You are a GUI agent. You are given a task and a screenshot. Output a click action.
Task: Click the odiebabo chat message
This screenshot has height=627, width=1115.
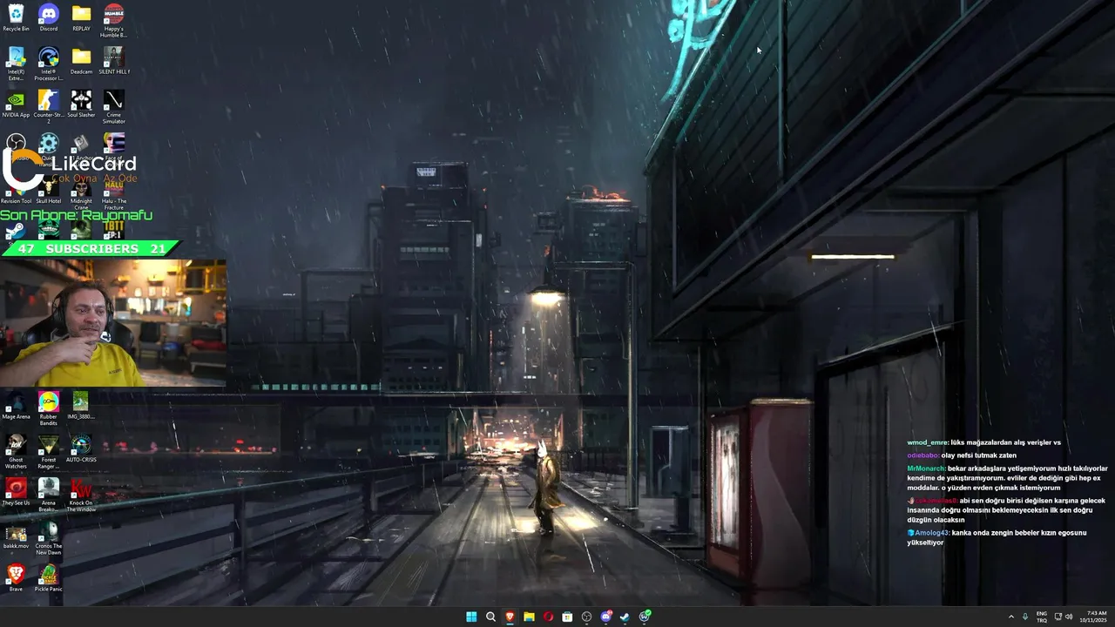click(x=962, y=455)
